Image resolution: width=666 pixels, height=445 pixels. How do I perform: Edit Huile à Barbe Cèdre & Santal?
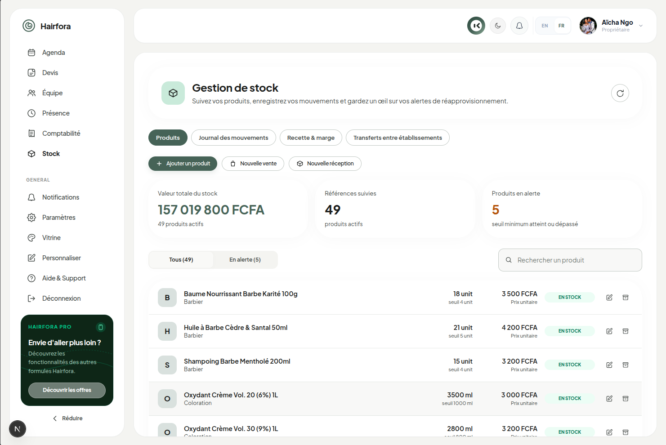[x=609, y=331]
